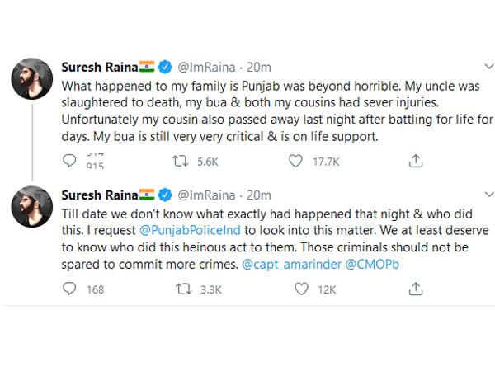The height and width of the screenshot is (371, 495).
Task: Like the first tweet with 17.7K likes
Action: click(295, 162)
